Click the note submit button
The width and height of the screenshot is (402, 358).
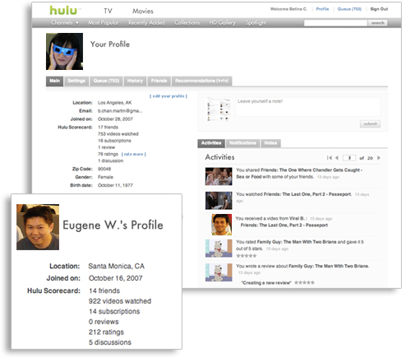coord(370,123)
